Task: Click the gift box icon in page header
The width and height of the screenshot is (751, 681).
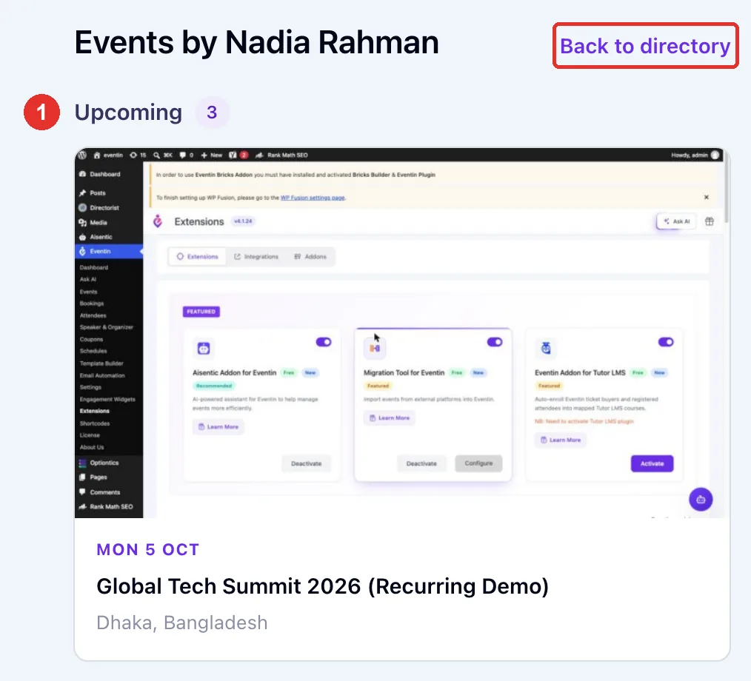Action: click(x=710, y=221)
